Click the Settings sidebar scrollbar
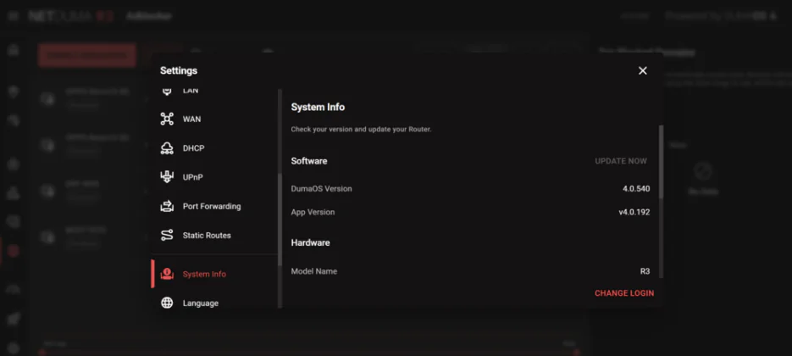Screen dimensions: 792x356 [x=280, y=220]
